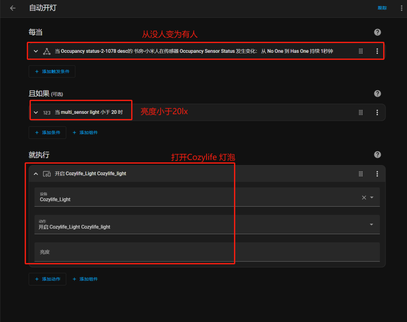The width and height of the screenshot is (407, 322).
Task: Grab the Cozylife action drag handle
Action: point(361,174)
